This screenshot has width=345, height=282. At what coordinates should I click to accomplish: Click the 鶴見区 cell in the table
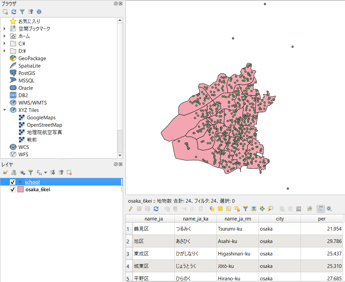coord(154,229)
